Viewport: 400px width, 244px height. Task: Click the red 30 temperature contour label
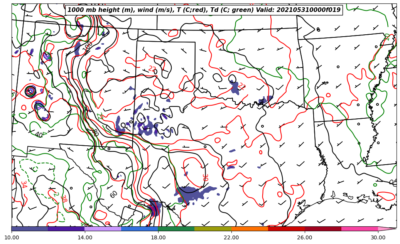(205, 177)
